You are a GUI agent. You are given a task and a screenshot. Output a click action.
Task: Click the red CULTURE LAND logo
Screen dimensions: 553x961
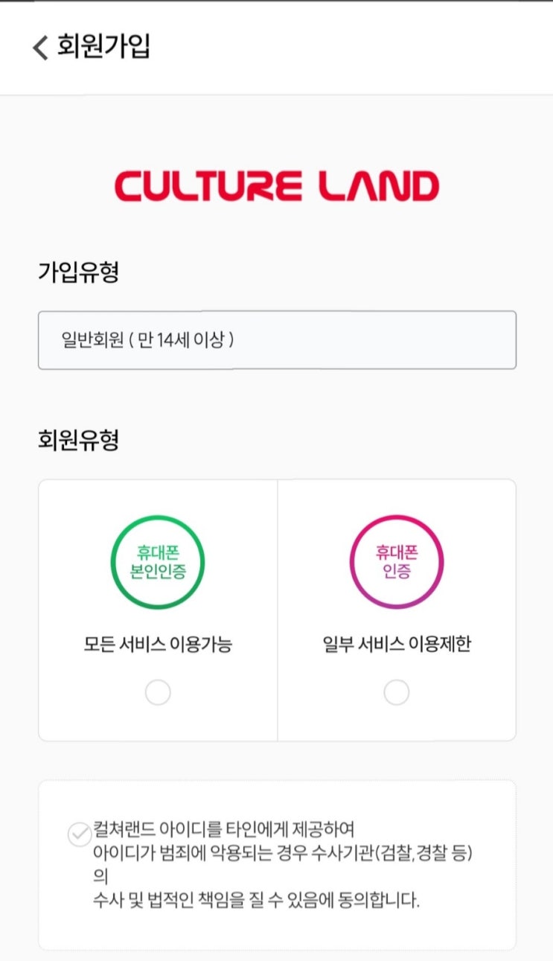pyautogui.click(x=276, y=186)
